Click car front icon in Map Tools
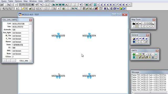This screenshot has width=168, height=94. 137,23
